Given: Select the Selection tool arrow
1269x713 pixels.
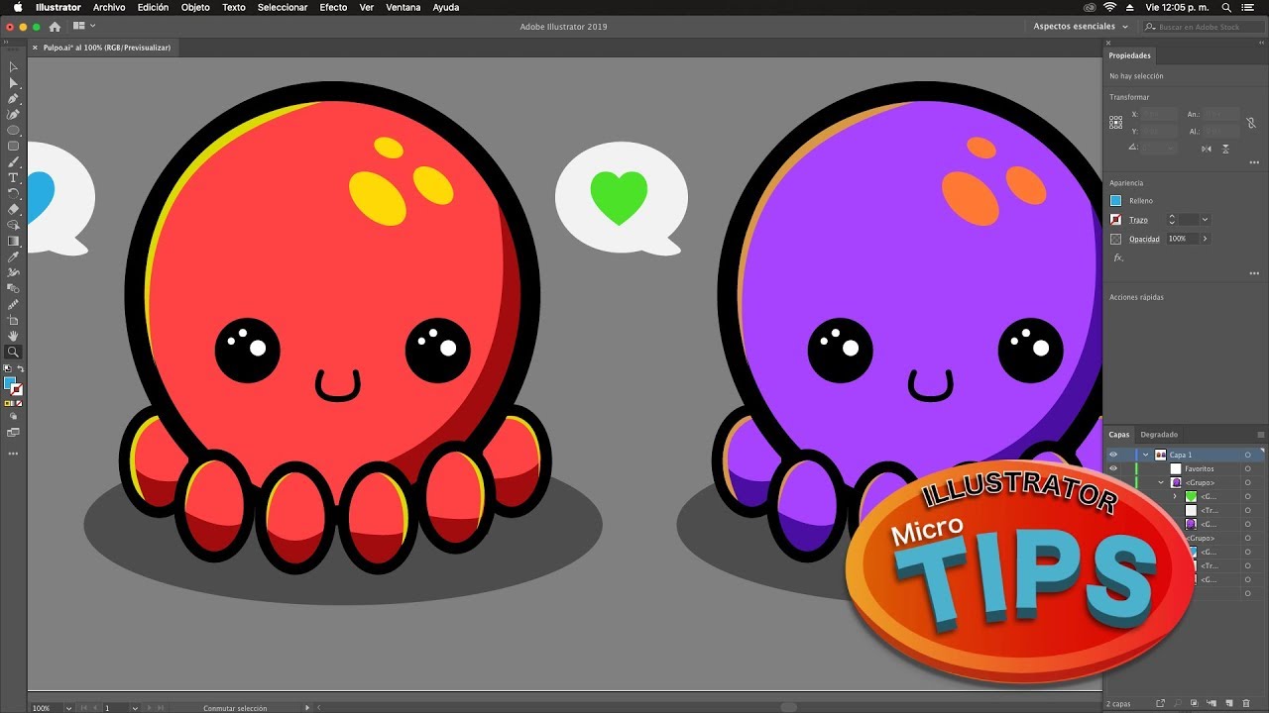Looking at the screenshot, I should tap(13, 67).
